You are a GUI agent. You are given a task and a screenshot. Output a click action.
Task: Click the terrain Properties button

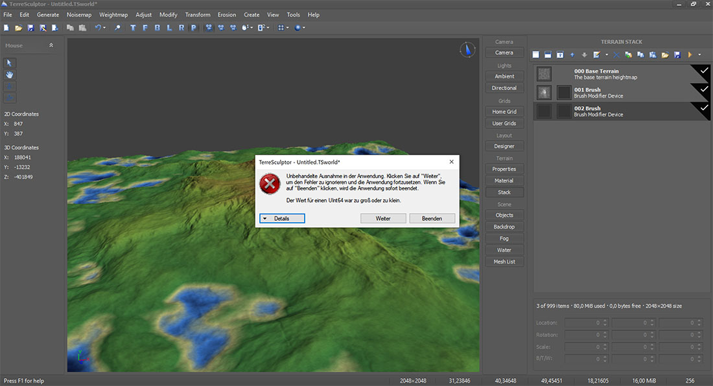(x=504, y=169)
